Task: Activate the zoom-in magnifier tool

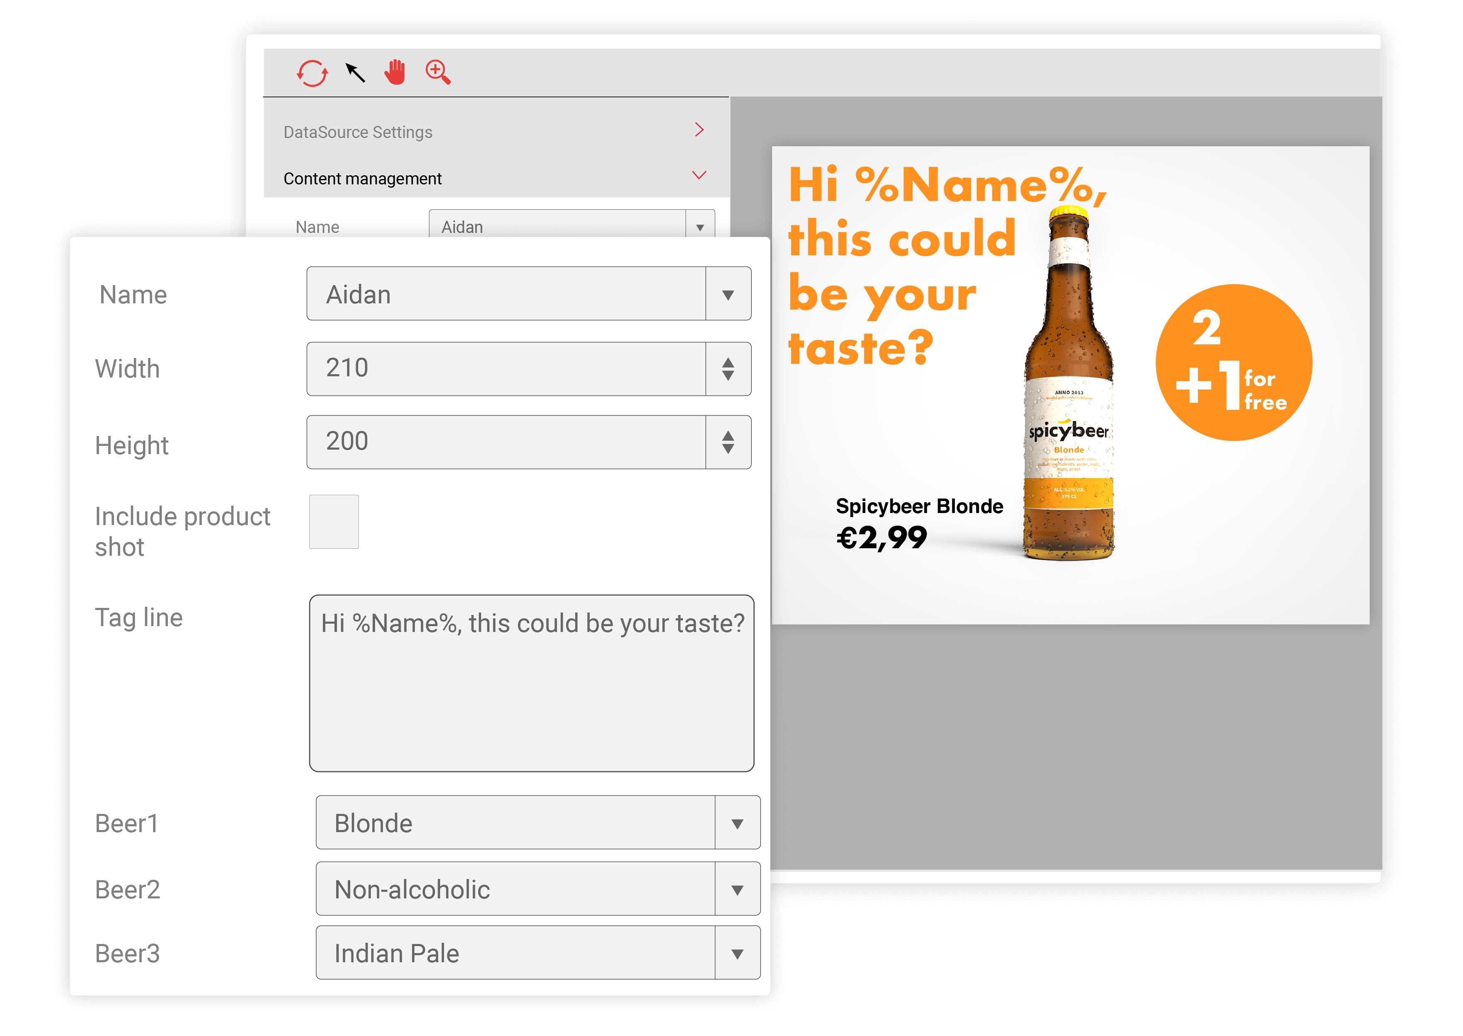Action: tap(438, 72)
